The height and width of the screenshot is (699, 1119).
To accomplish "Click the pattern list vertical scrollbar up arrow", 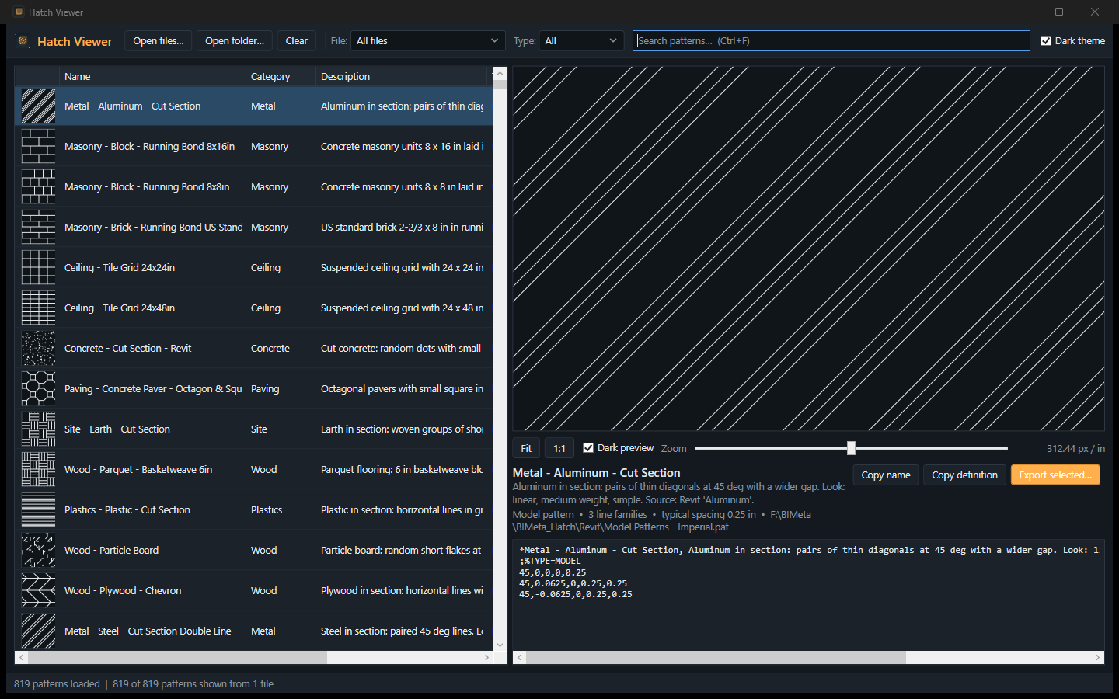I will (x=500, y=74).
